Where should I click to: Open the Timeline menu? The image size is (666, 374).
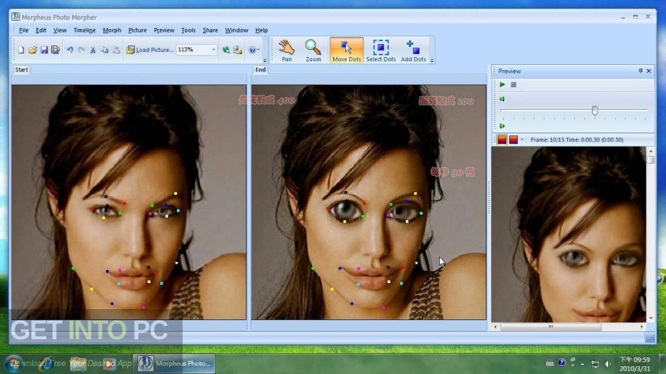[85, 30]
